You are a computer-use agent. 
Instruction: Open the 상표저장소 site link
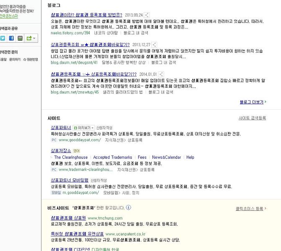click(61, 151)
